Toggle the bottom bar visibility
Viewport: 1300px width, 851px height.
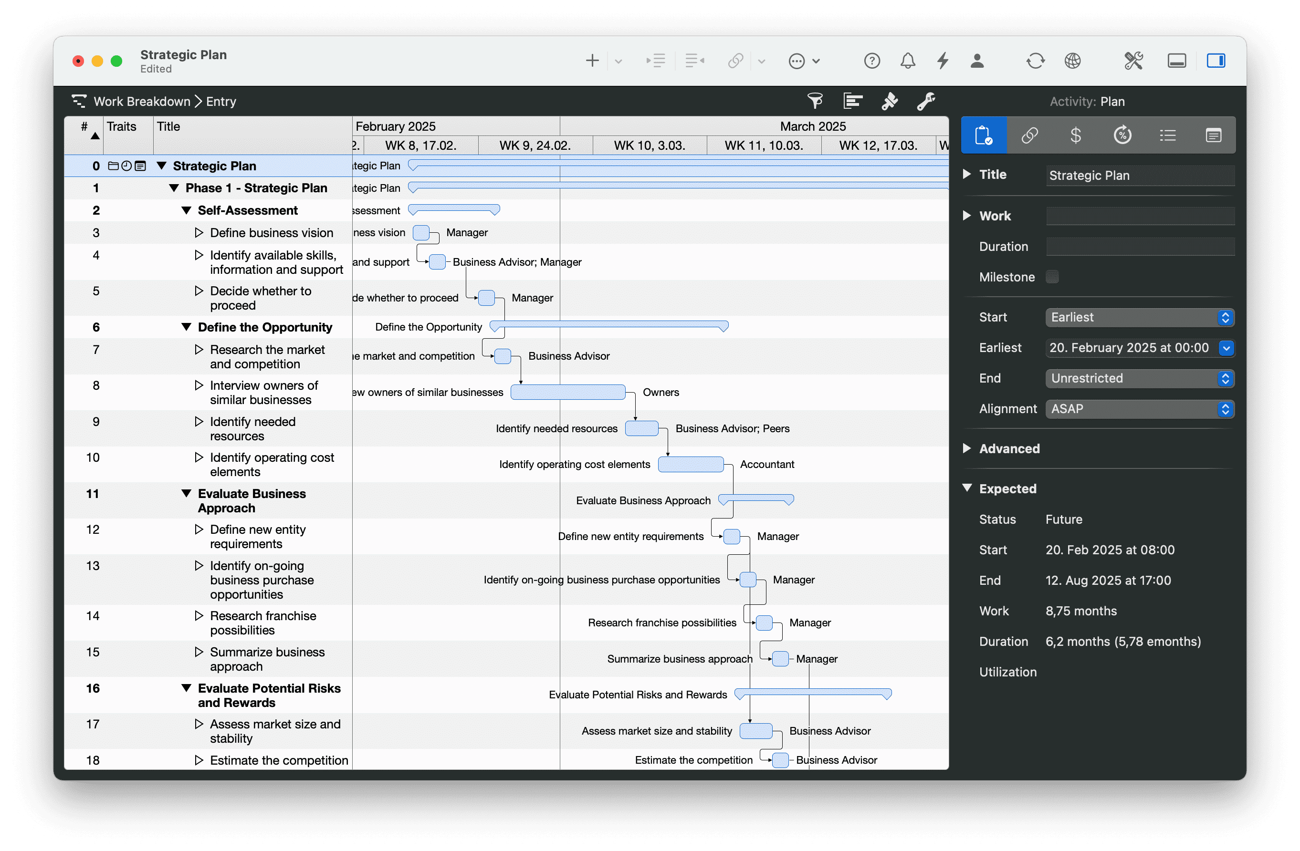click(1177, 61)
